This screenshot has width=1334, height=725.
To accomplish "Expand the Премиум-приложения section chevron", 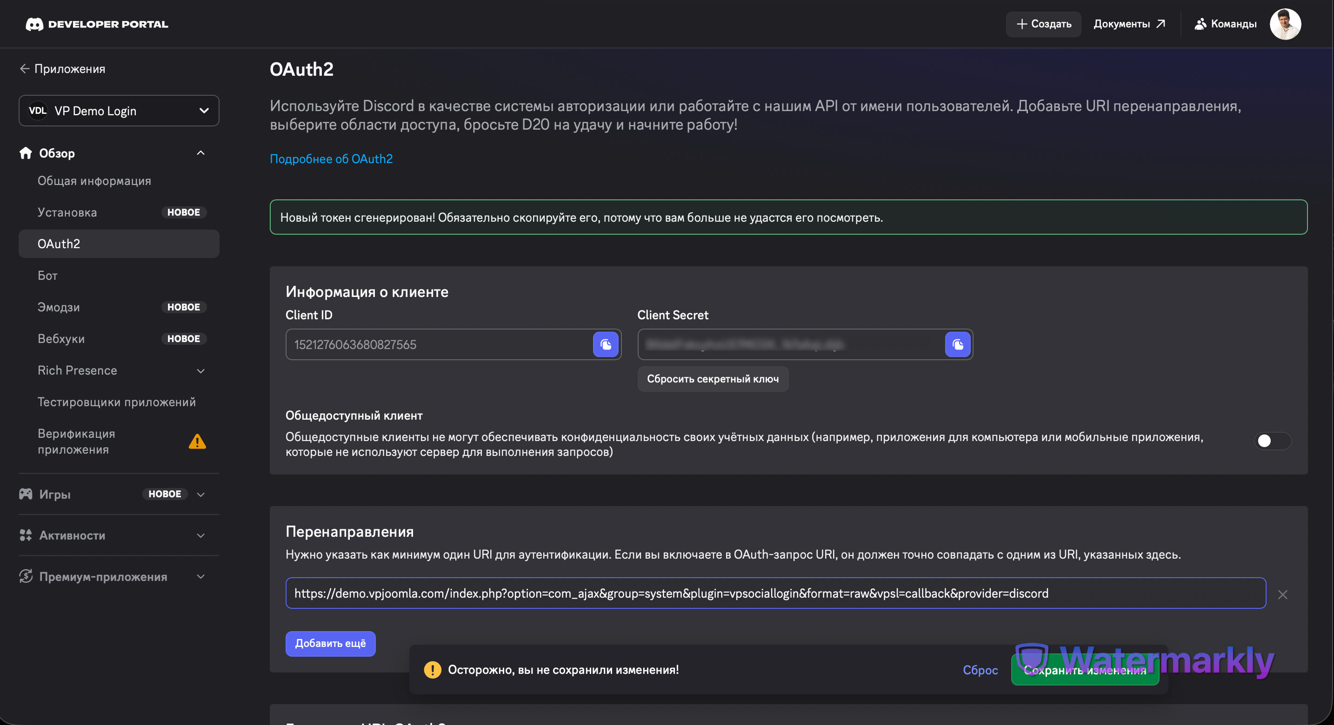I will pos(201,576).
